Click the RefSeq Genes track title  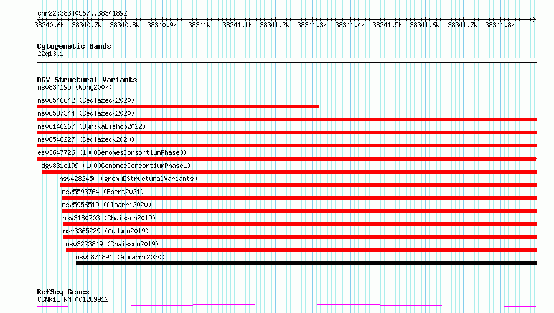click(63, 292)
